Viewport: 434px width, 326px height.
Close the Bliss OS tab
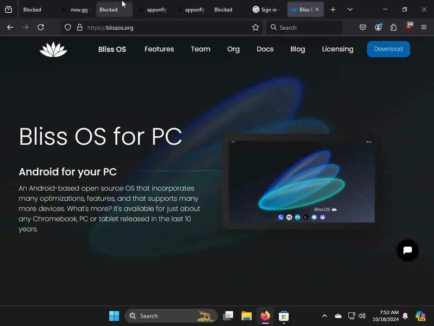click(317, 10)
